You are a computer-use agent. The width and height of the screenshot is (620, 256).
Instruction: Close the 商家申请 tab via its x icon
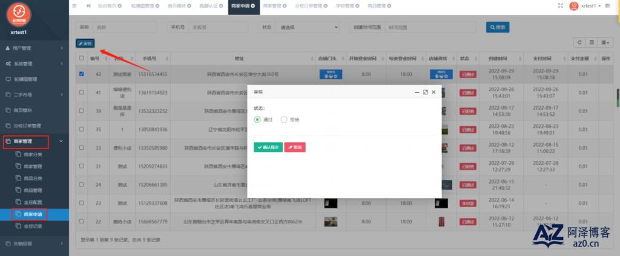point(252,6)
